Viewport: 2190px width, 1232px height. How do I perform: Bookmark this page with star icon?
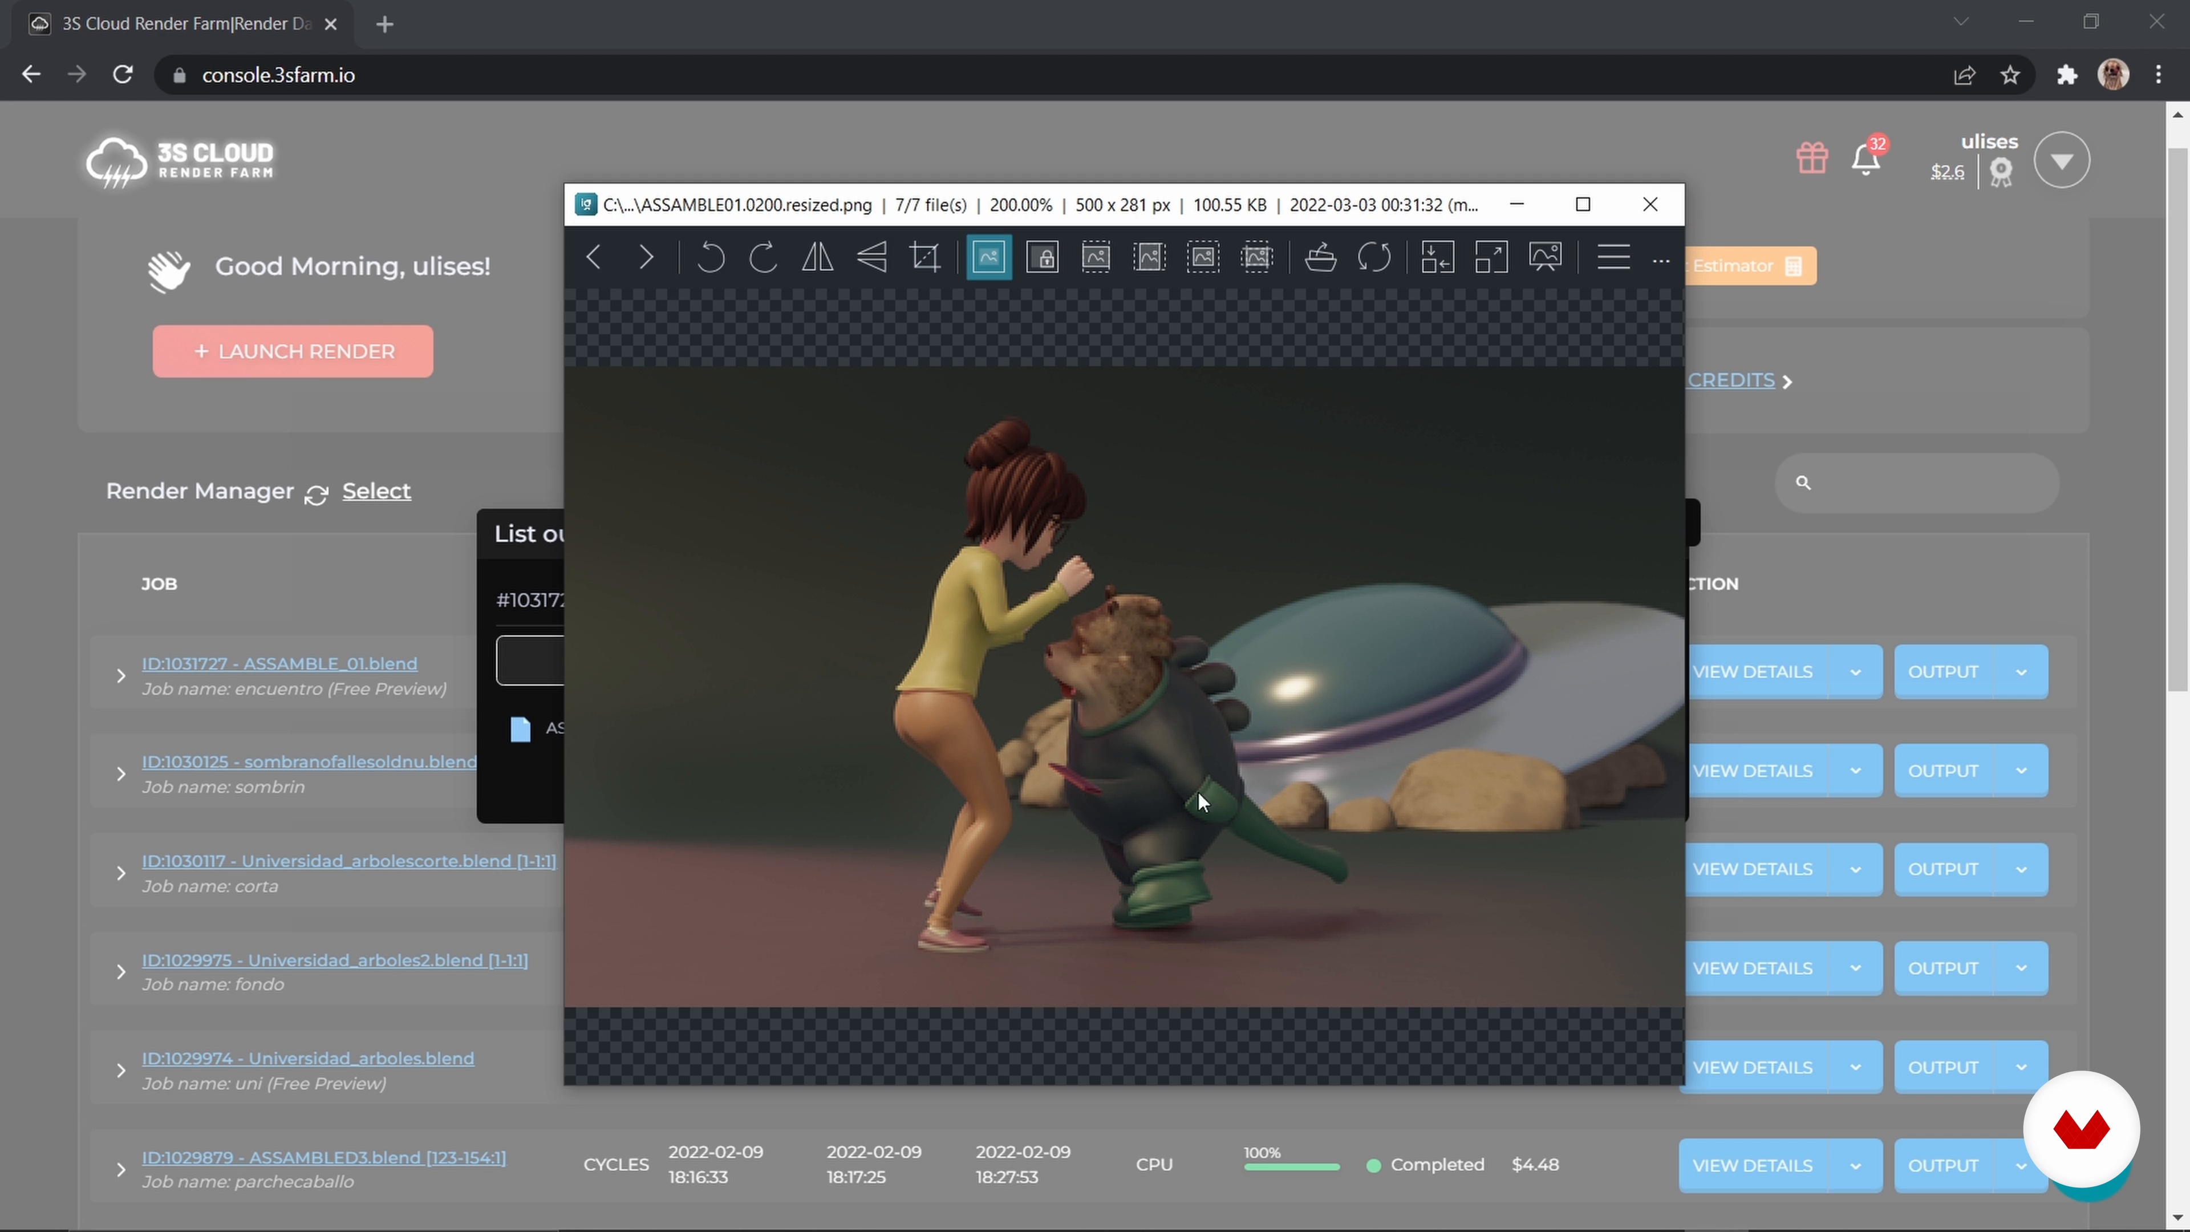click(2010, 75)
